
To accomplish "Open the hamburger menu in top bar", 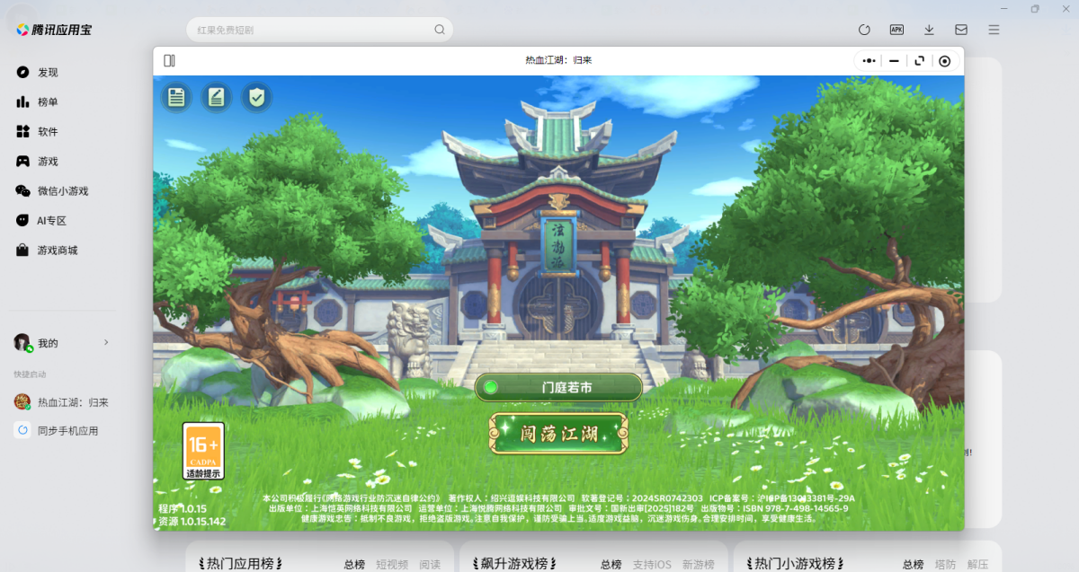I will click(994, 30).
